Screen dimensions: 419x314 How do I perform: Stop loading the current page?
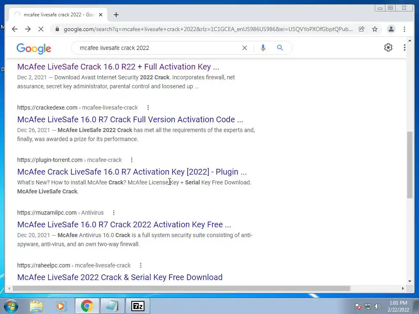(41, 29)
